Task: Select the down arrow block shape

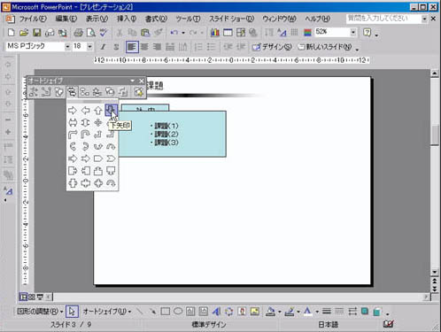Action: [111, 110]
